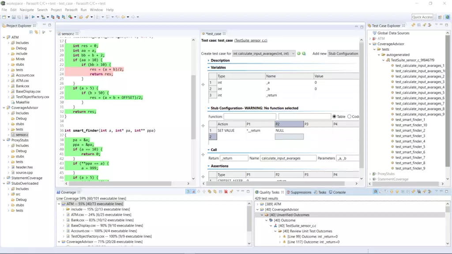
Task: Click the Save icon in the main toolbar
Action: click(13, 17)
